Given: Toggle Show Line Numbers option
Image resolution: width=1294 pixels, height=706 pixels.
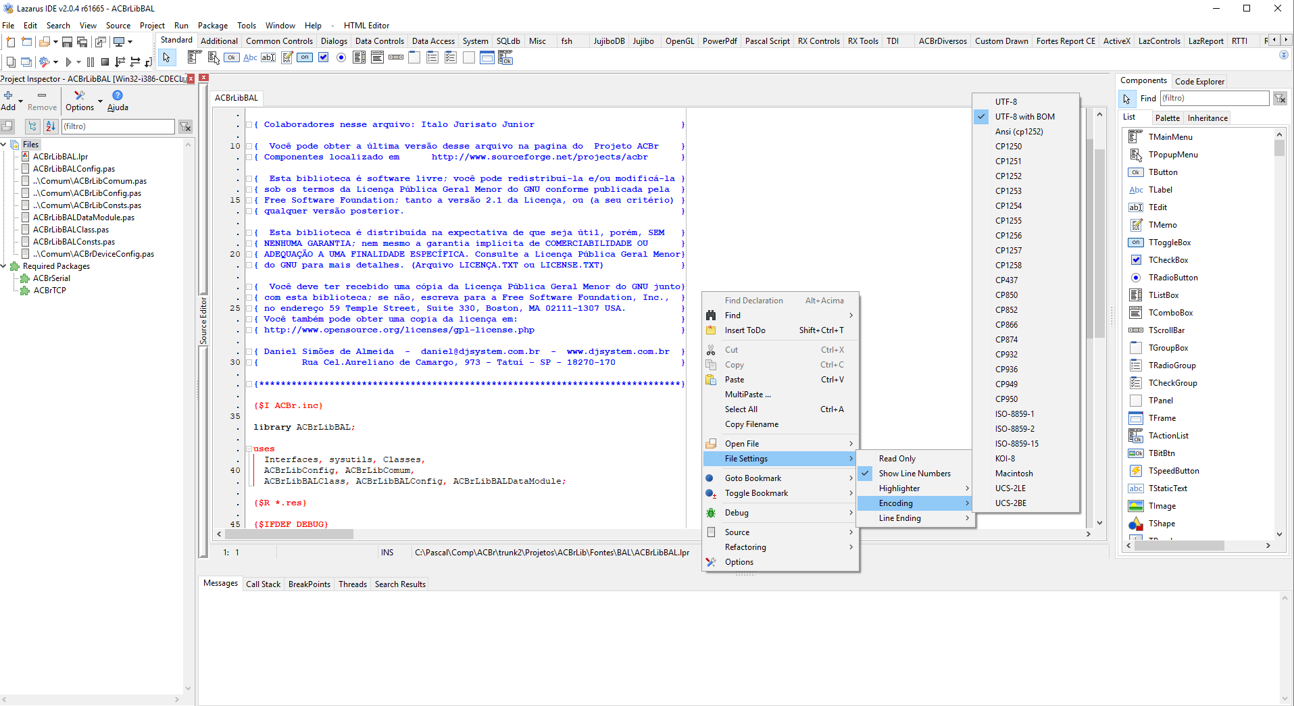Looking at the screenshot, I should (914, 474).
